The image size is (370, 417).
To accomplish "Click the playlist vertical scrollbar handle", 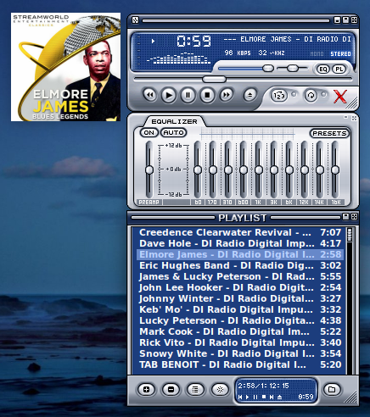I will coord(350,235).
